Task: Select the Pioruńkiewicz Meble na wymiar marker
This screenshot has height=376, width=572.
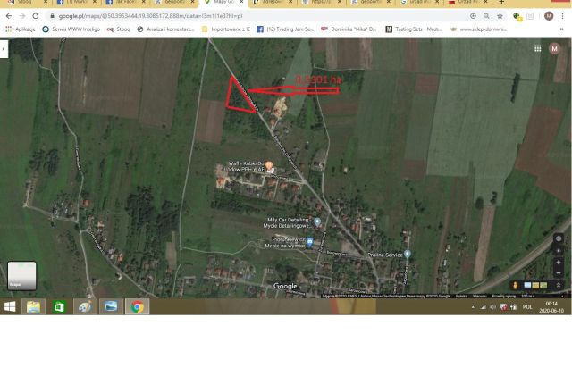Action: click(310, 241)
